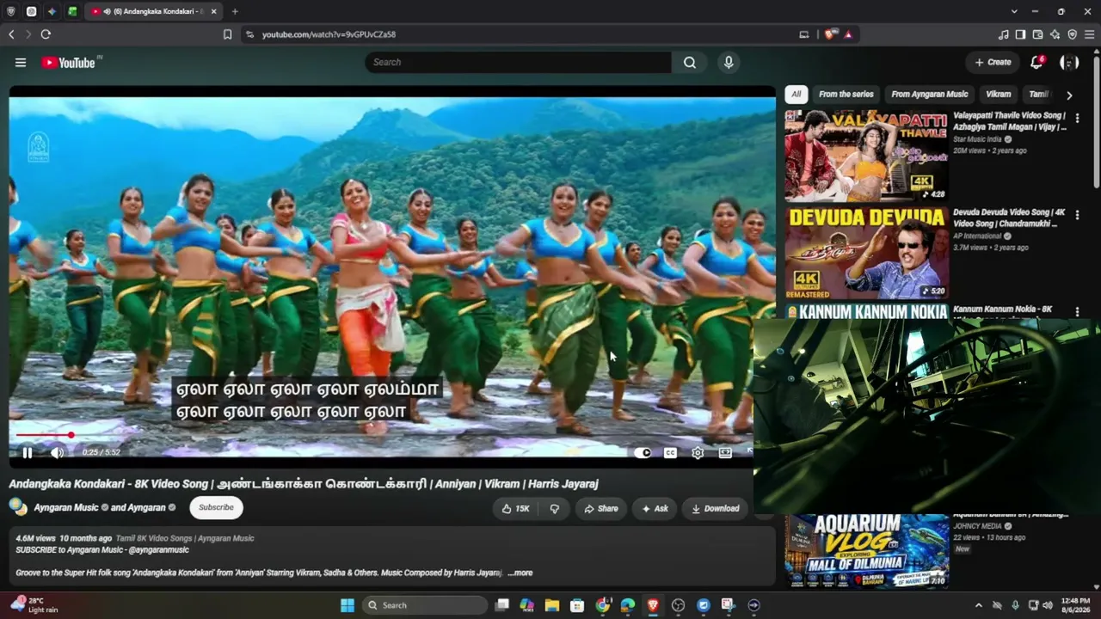Viewport: 1101px width, 619px height.
Task: Show more filter chips with arrow
Action: point(1069,95)
